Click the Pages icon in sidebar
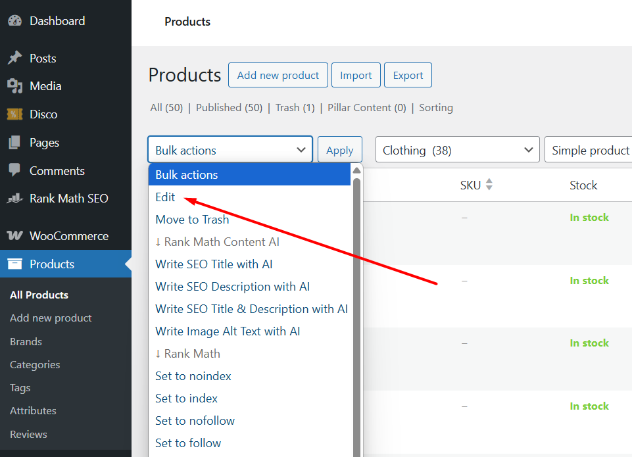 (x=15, y=142)
